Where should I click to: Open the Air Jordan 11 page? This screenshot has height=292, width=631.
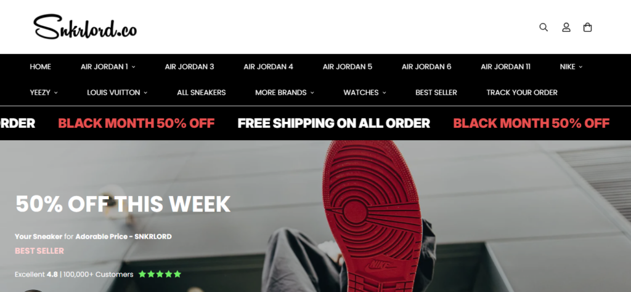coord(505,66)
